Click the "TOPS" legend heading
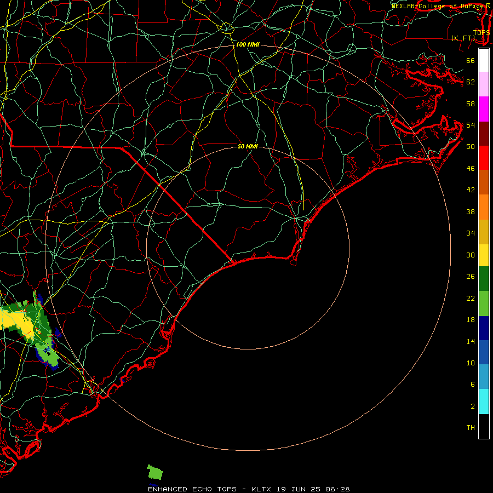Screen dimensions: 493x493 [x=481, y=33]
